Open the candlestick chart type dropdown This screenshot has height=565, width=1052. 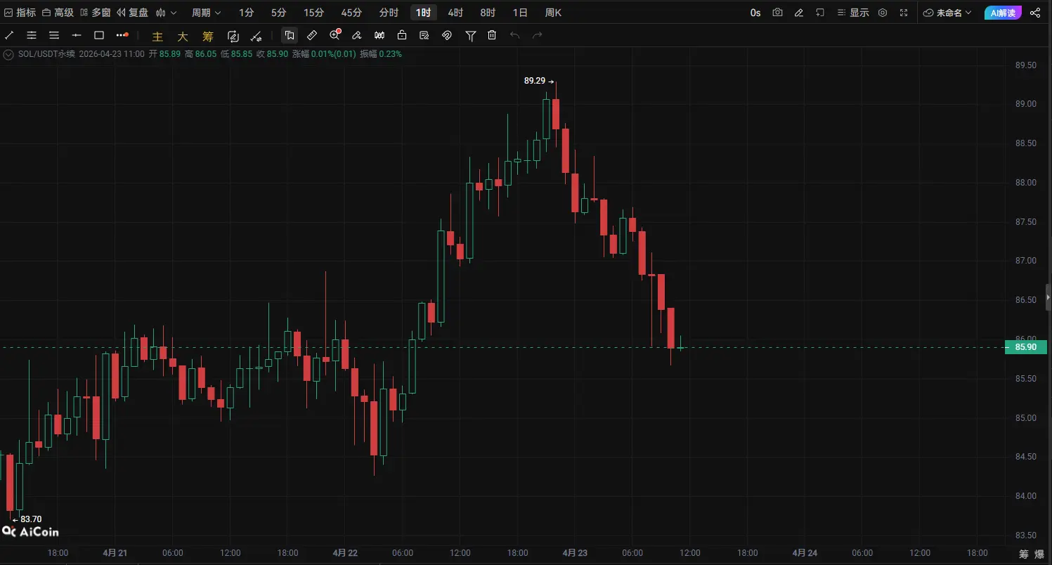pyautogui.click(x=167, y=13)
